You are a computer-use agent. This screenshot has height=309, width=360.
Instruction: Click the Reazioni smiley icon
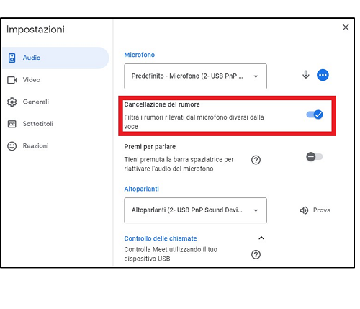pos(12,146)
